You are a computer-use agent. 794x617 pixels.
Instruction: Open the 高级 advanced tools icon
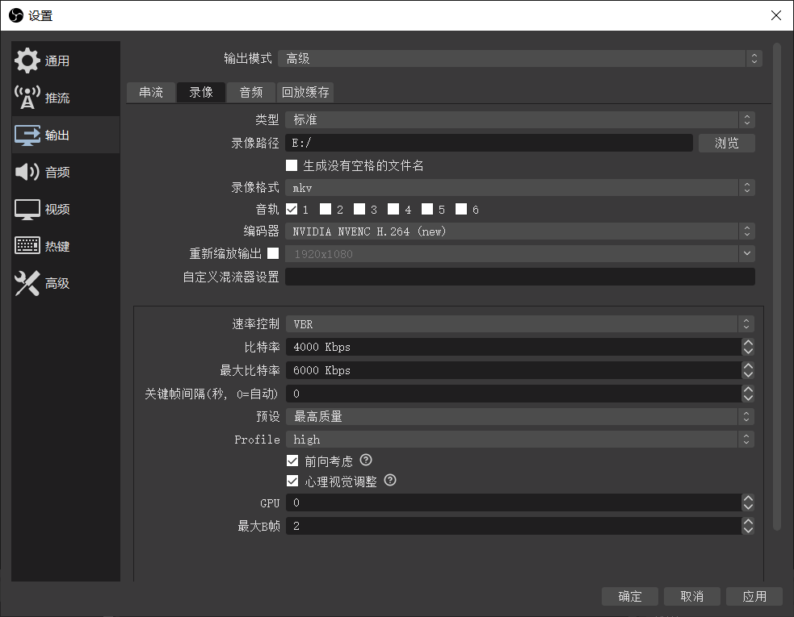27,283
